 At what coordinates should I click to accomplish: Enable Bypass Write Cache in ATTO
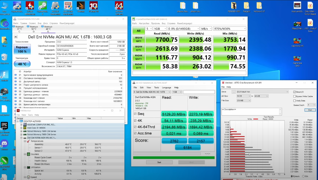(x=294, y=96)
